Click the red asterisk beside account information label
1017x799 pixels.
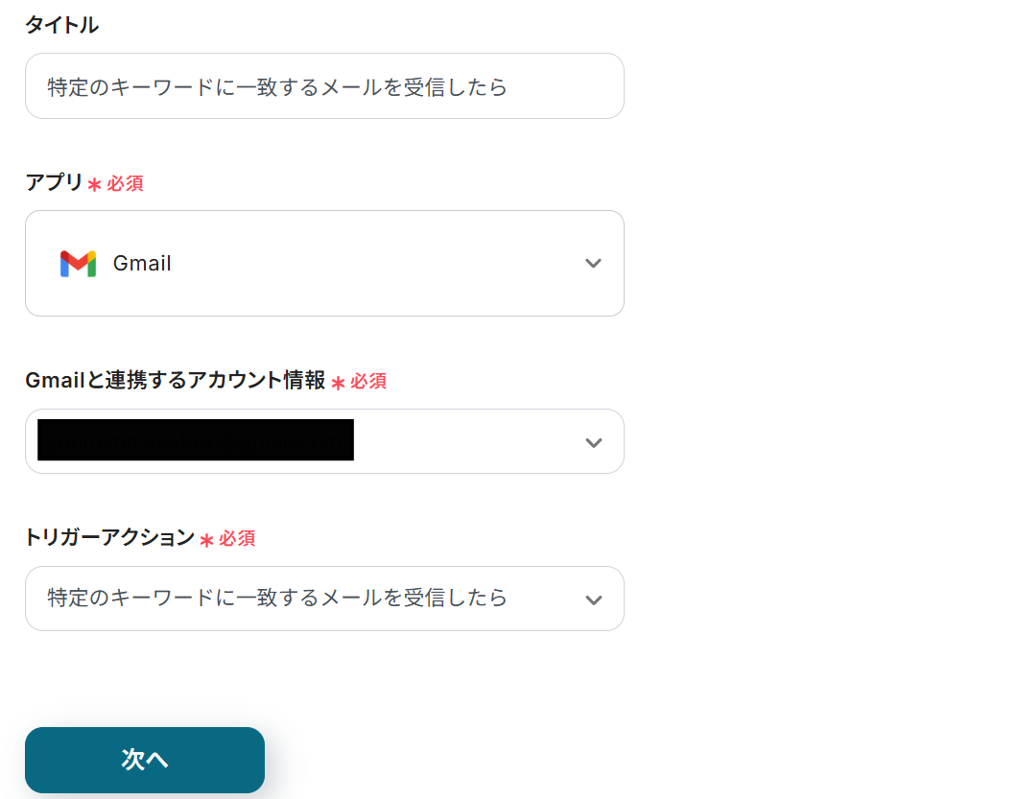click(x=338, y=383)
